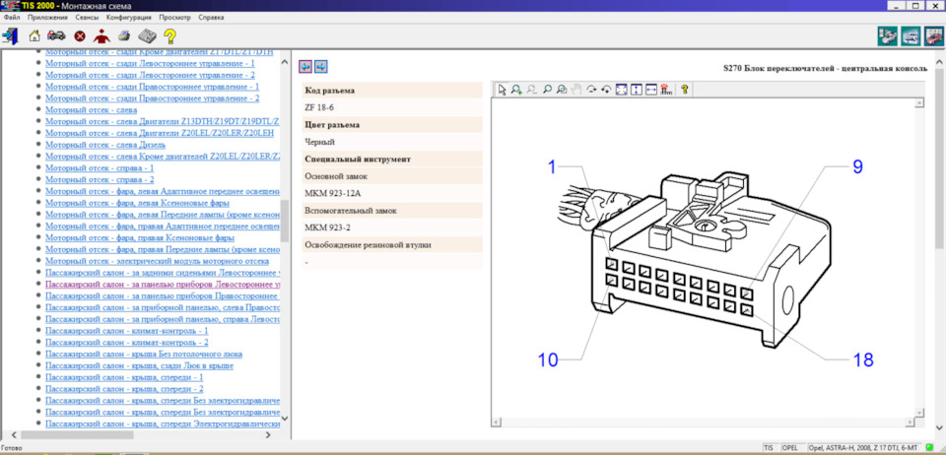
Task: Open the Файл menu
Action: (x=12, y=18)
